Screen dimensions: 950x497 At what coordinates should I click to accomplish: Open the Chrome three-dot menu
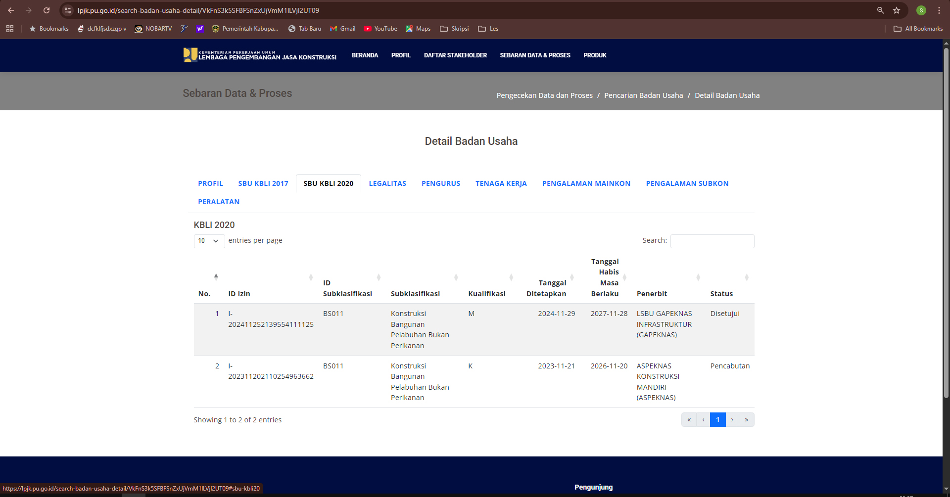939,10
